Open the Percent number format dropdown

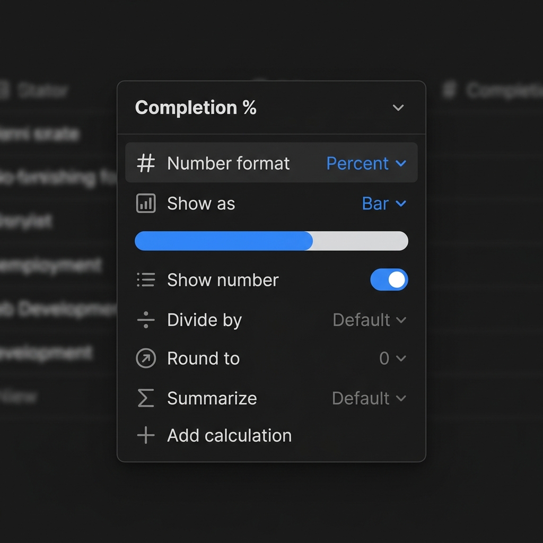pos(366,163)
